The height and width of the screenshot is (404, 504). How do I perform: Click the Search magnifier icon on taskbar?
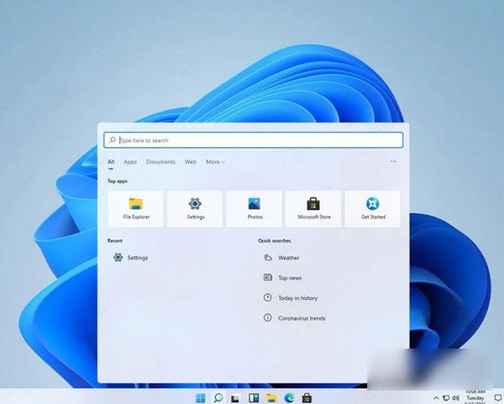(218, 396)
